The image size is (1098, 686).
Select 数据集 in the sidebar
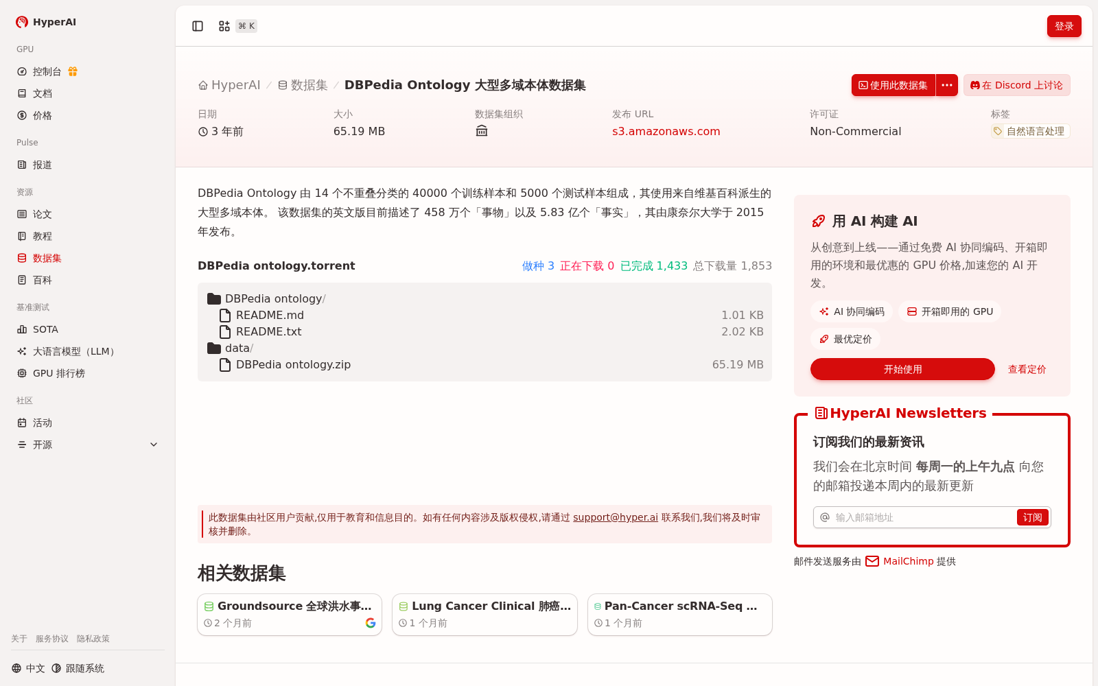point(88,258)
